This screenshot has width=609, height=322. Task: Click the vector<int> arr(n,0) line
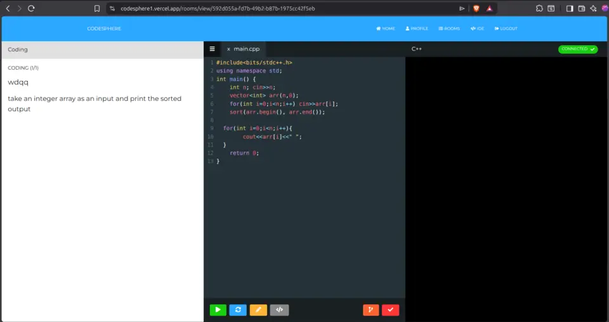[264, 96]
